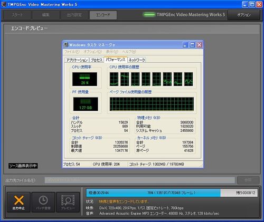The width and height of the screenshot is (264, 222).
Task: Click the green status indicator beside TMPGEnc logo
Action: coord(149,15)
